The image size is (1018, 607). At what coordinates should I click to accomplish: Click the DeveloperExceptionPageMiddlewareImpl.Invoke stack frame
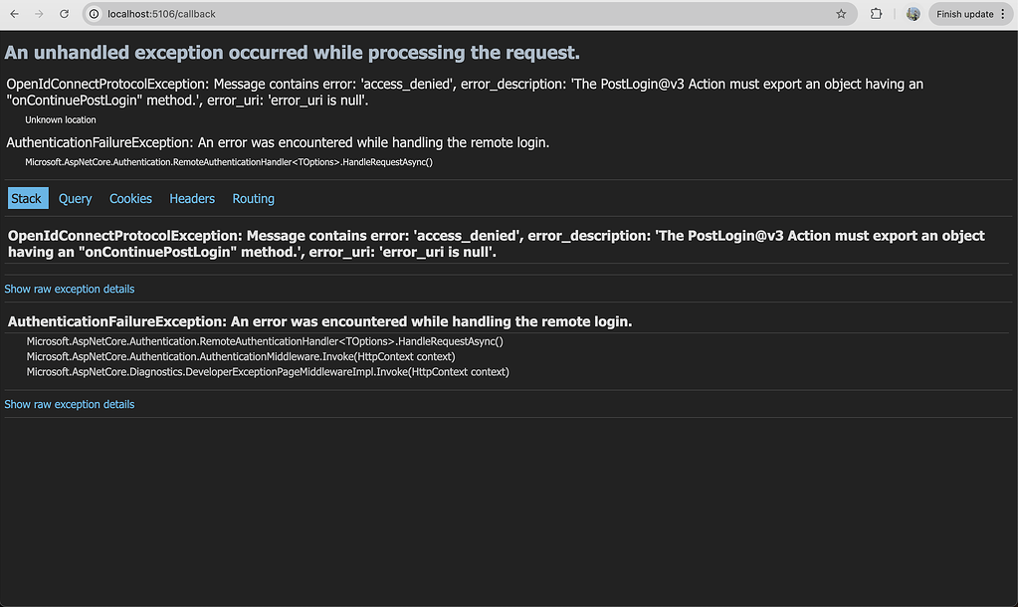[x=267, y=371]
